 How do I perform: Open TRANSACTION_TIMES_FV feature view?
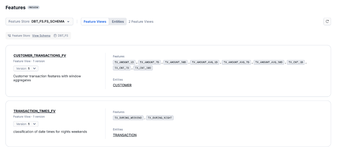tap(34, 111)
